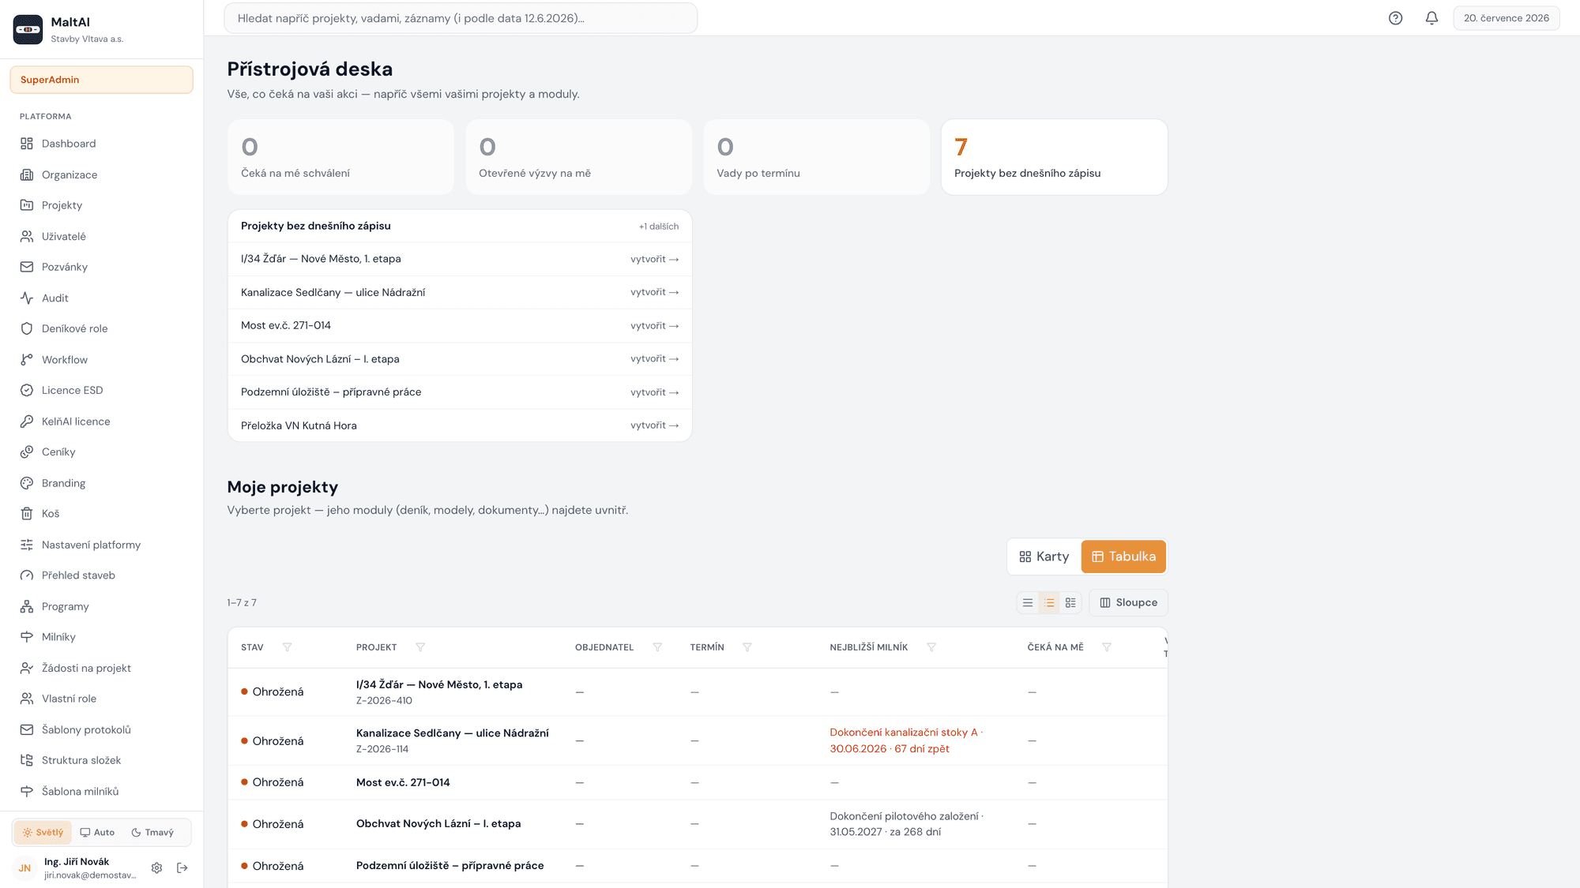
Task: Open Audit in sidebar
Action: [x=101, y=298]
